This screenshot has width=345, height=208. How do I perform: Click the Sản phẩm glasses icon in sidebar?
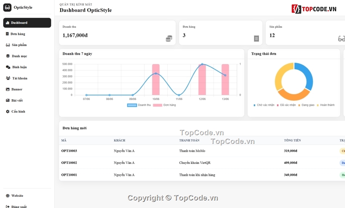[x=8, y=45]
